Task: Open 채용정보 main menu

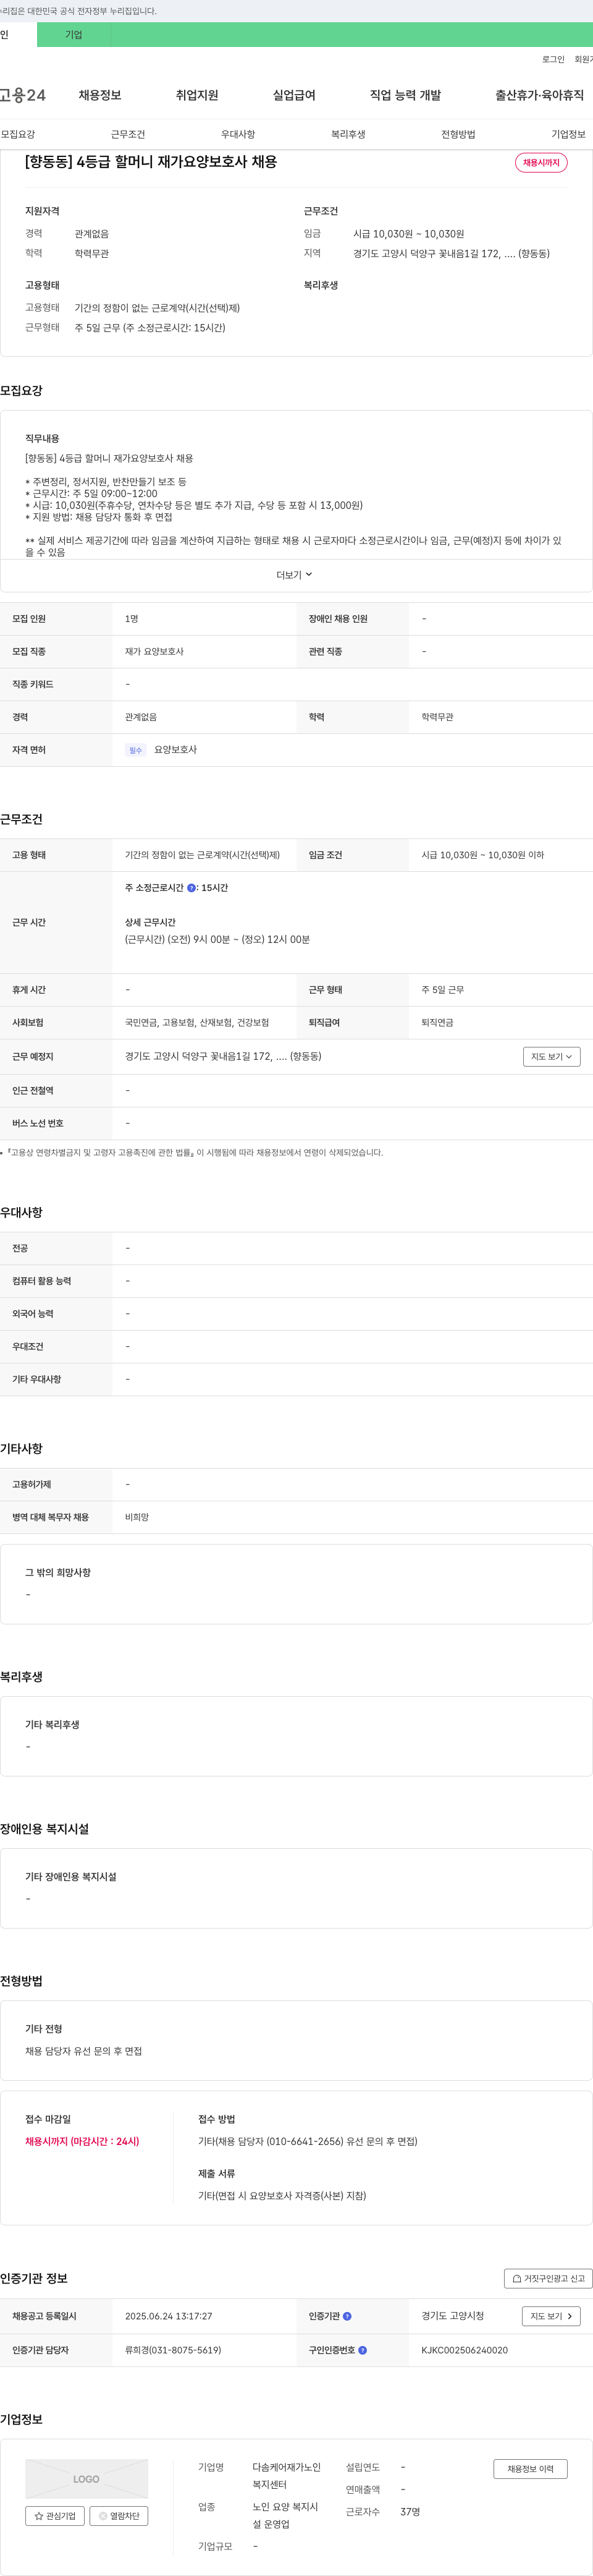Action: pyautogui.click(x=100, y=95)
